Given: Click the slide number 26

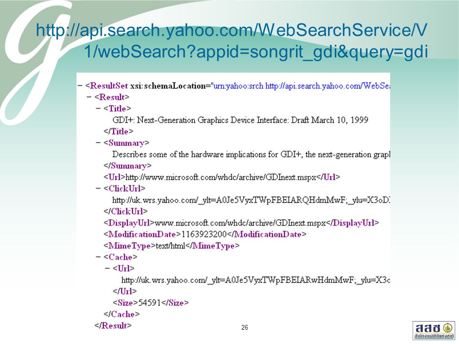Looking at the screenshot, I should [245, 327].
